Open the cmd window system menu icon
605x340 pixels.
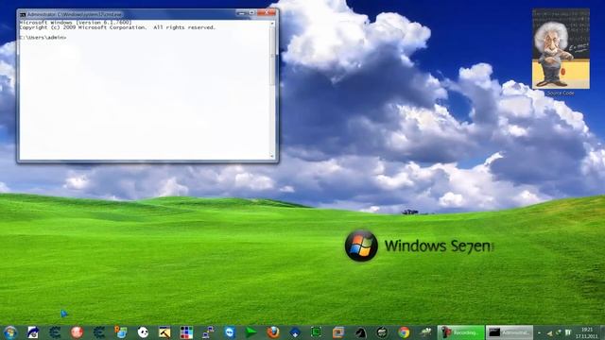pyautogui.click(x=23, y=15)
